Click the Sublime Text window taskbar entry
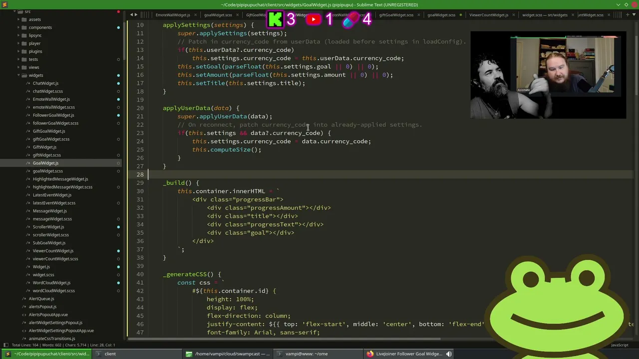Screen dimensions: 639x359 (x=46, y=354)
